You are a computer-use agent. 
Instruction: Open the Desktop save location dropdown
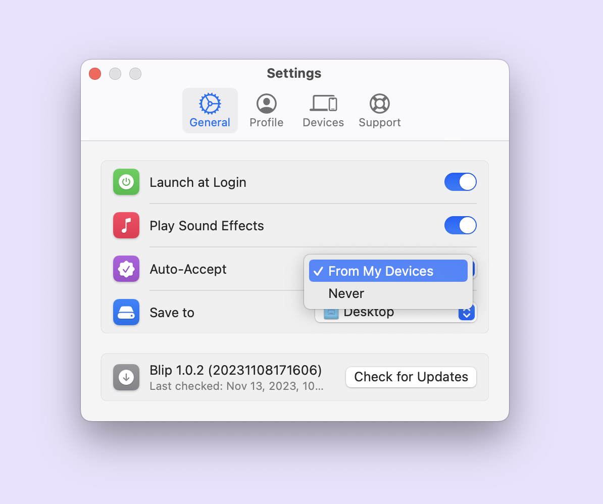click(395, 312)
